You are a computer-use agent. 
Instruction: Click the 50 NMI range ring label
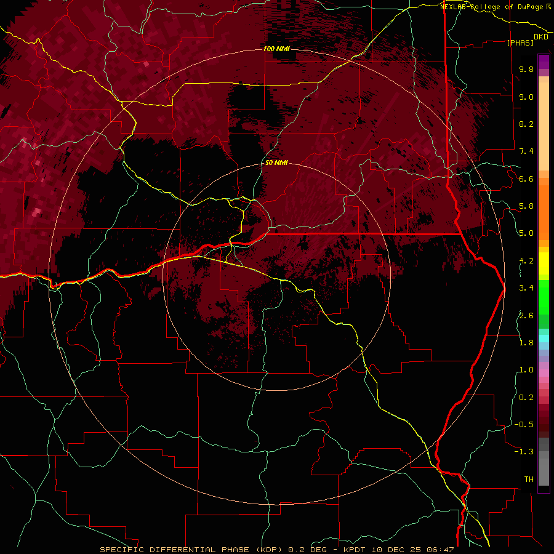coord(276,163)
